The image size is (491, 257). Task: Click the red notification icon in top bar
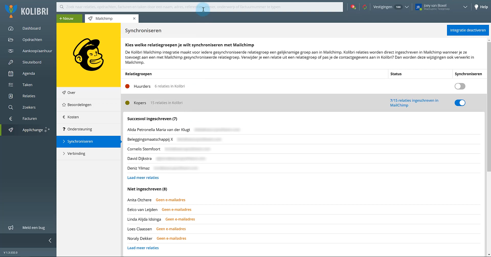353,7
